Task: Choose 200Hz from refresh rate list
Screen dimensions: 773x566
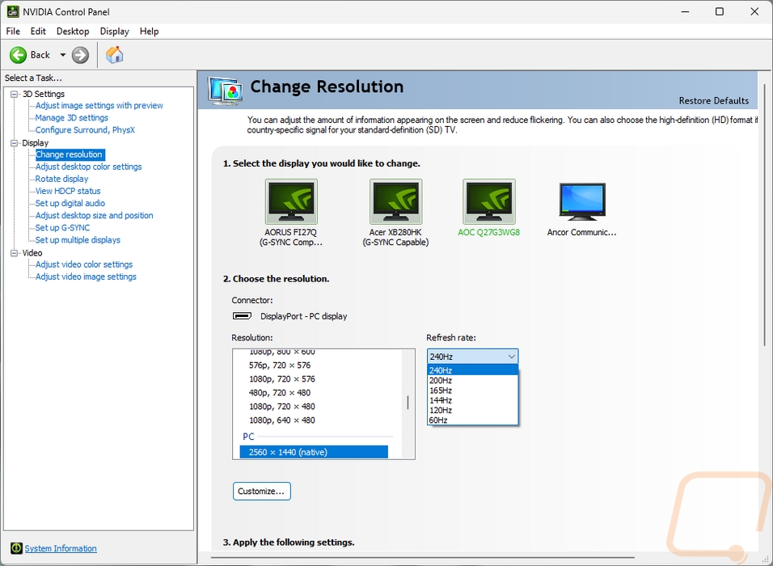Action: click(x=472, y=380)
